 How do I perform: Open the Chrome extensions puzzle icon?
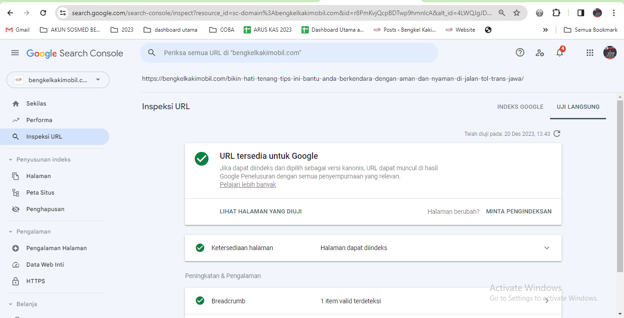tap(556, 13)
